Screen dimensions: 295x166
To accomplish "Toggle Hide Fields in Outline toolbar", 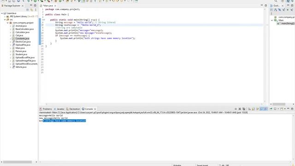I will point(280,10).
